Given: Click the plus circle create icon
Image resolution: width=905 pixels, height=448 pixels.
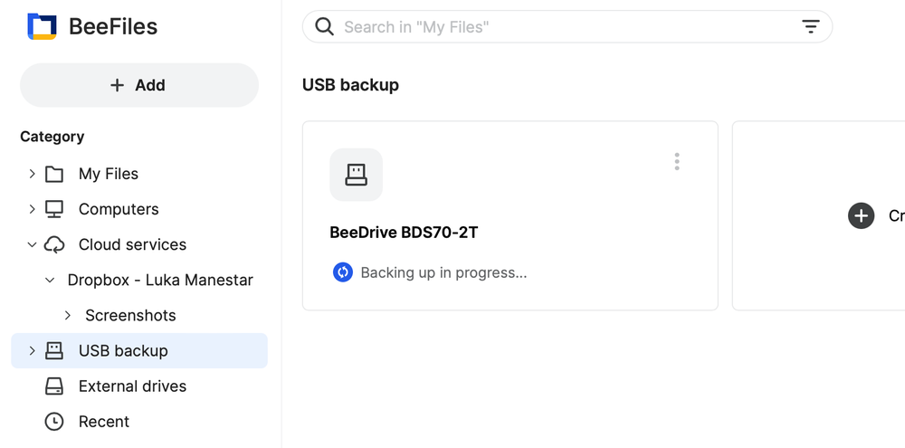Looking at the screenshot, I should pyautogui.click(x=861, y=216).
